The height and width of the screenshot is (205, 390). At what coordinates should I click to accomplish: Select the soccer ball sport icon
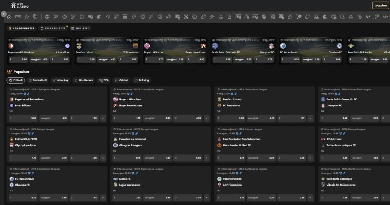(x=47, y=17)
